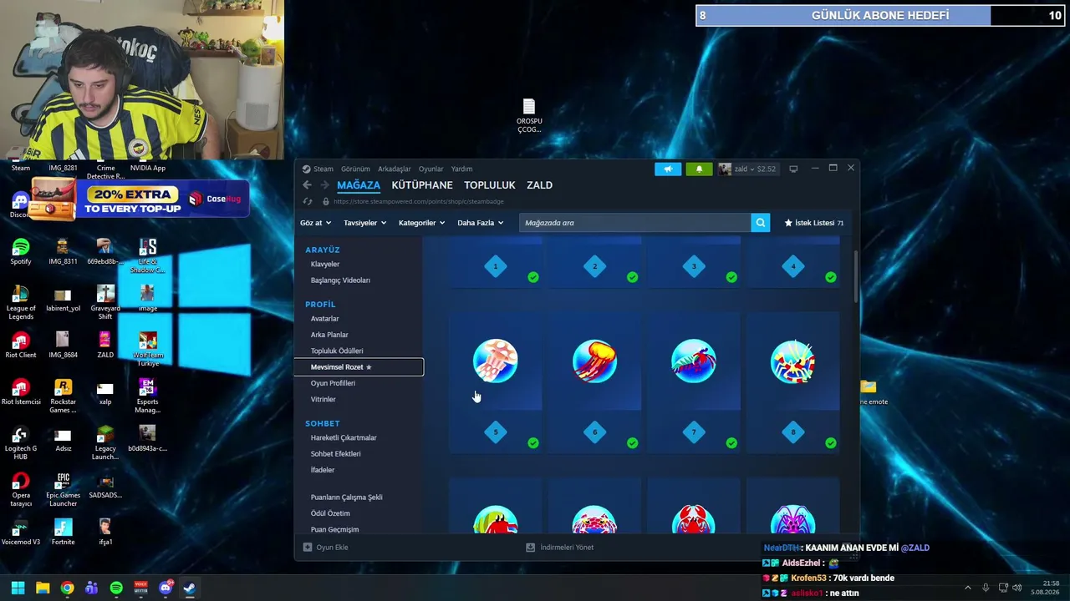1070x601 pixels.
Task: Open Esports Manager desktop shortcut
Action: tap(147, 396)
